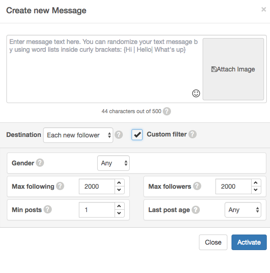This screenshot has width=270, height=273.
Task: Open the Last post age dropdown
Action: pos(243,210)
